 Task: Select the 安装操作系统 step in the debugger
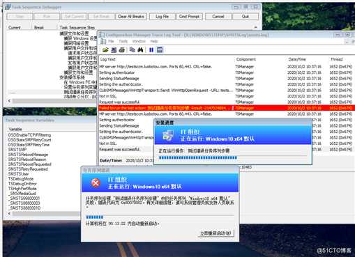click(x=72, y=77)
